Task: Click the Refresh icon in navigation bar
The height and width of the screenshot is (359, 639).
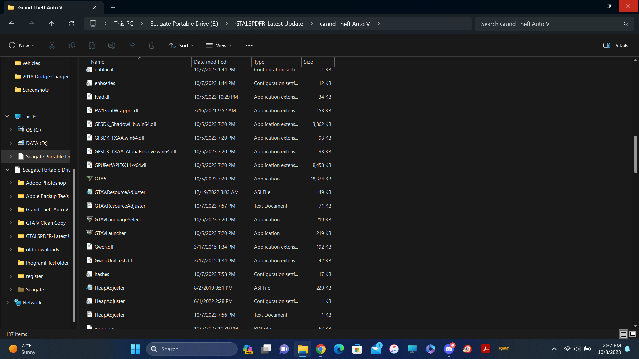Action: [x=71, y=24]
